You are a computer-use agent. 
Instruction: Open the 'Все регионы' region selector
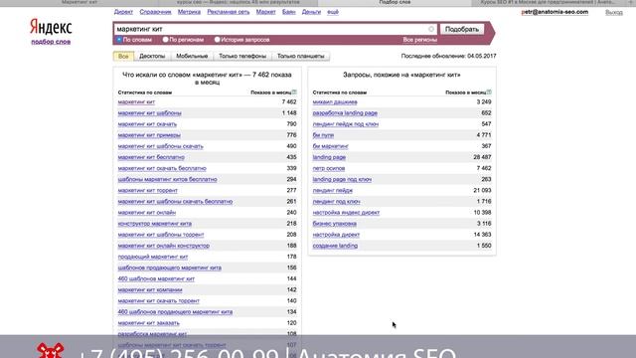pyautogui.click(x=419, y=40)
